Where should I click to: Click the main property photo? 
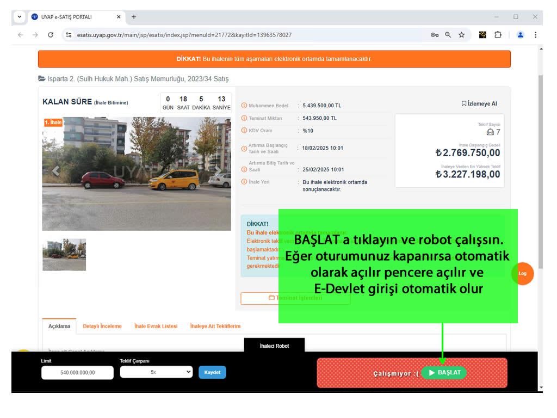(x=137, y=174)
